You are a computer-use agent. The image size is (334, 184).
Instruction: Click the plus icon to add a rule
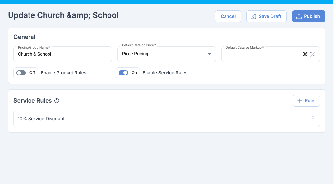point(299,101)
